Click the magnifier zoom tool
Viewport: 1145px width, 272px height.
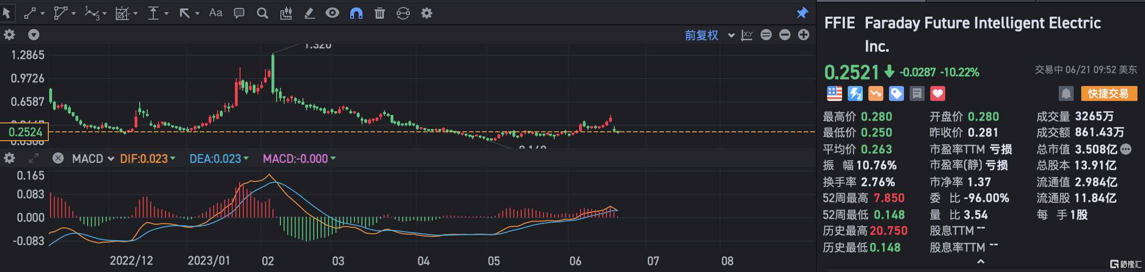pyautogui.click(x=263, y=13)
